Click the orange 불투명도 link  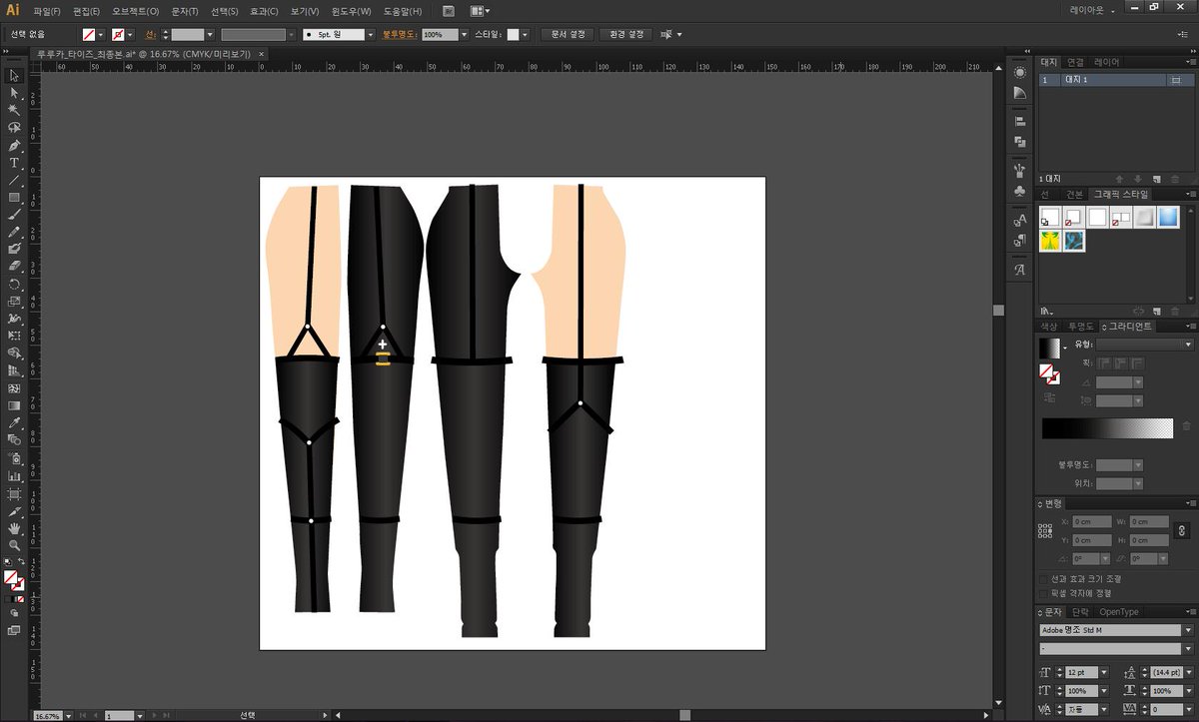(400, 34)
